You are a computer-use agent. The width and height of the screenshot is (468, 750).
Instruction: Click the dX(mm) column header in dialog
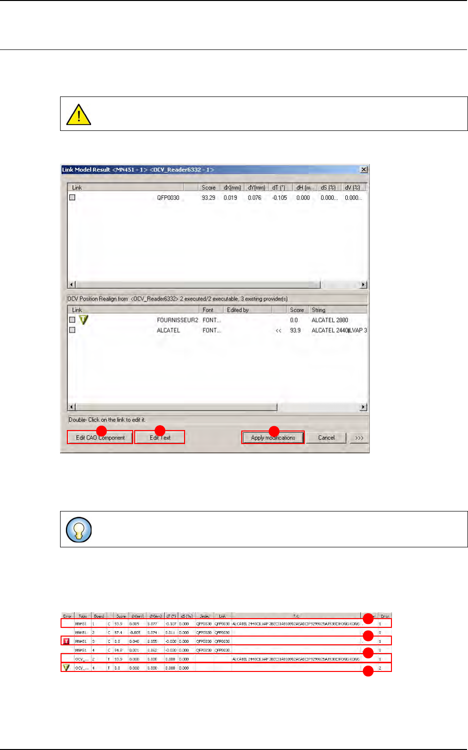(x=232, y=188)
